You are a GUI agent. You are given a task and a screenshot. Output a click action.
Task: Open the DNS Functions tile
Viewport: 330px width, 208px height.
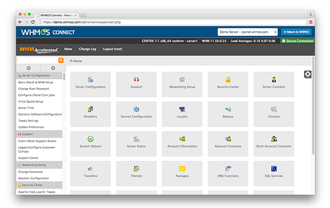pyautogui.click(x=228, y=173)
